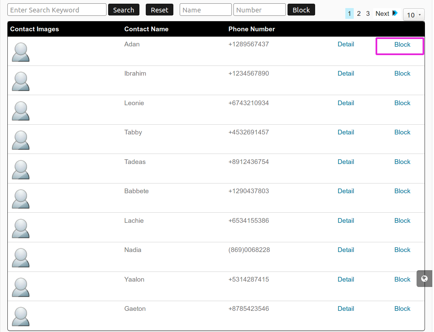Open Detail for Ibrahim
Image resolution: width=434 pixels, height=332 pixels.
(346, 74)
